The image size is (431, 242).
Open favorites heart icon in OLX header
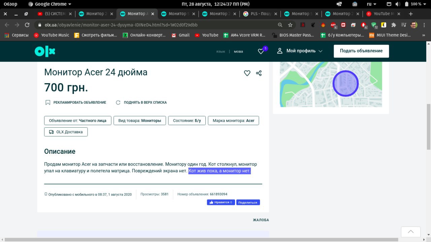tap(261, 51)
